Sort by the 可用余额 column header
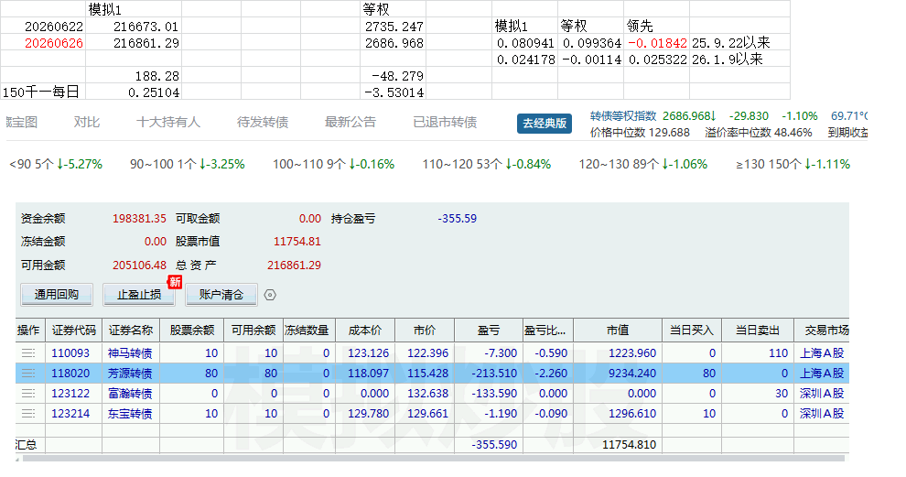 253,331
